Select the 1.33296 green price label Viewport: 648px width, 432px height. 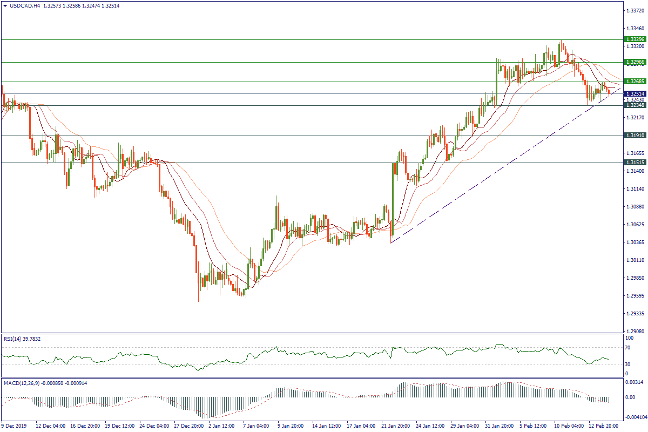(634, 39)
